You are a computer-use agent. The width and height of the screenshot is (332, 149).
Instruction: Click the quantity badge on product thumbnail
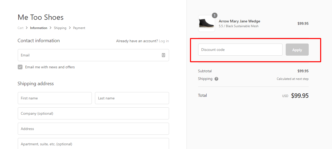[215, 16]
